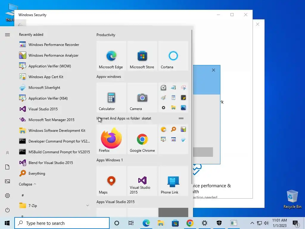This screenshot has width=305, height=229.
Task: Launch the Firefox tile
Action: click(111, 139)
